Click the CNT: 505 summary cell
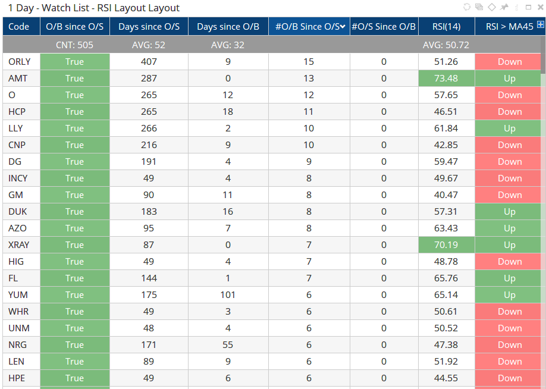Image resolution: width=546 pixels, height=389 pixels. pyautogui.click(x=74, y=45)
